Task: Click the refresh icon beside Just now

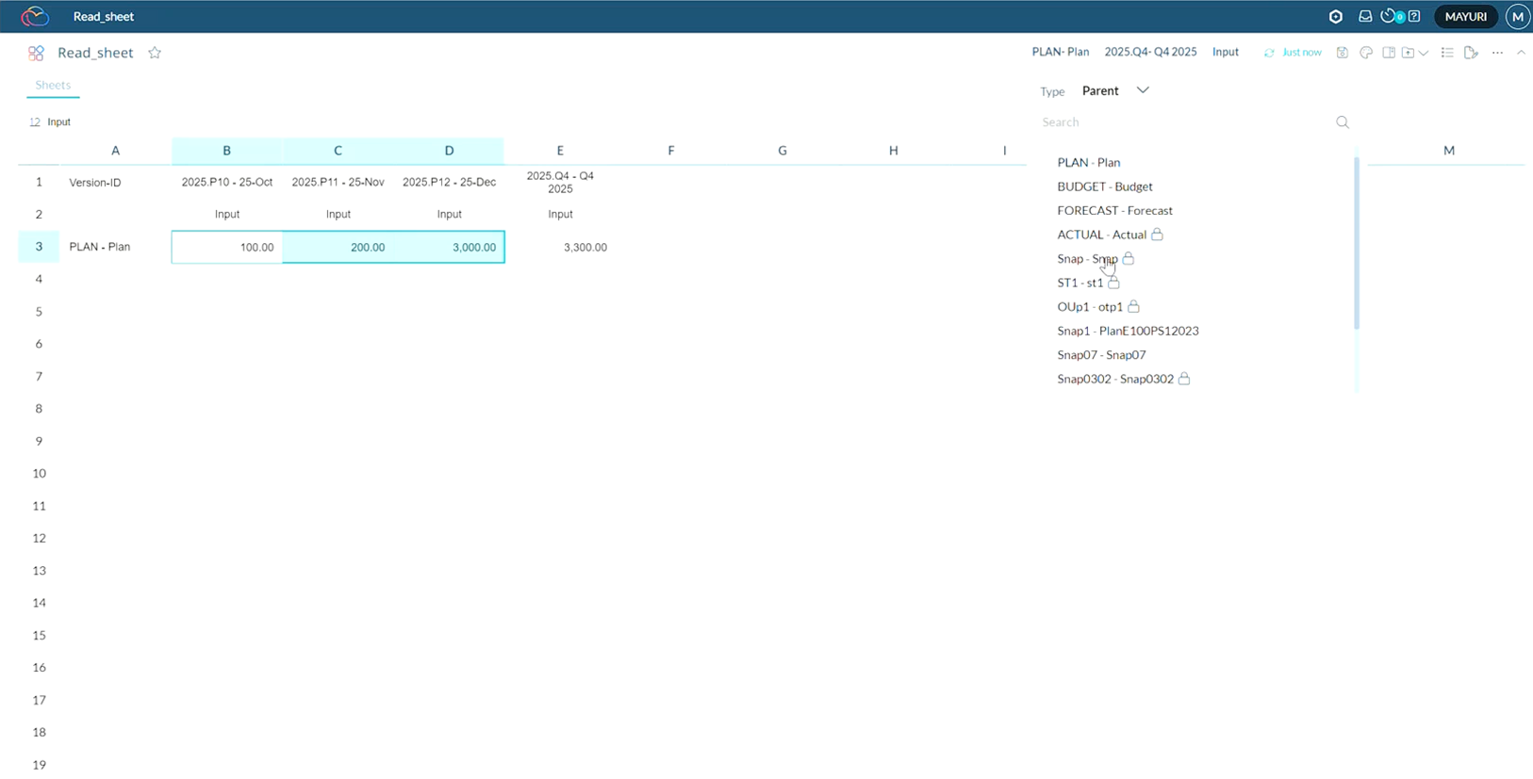Action: (x=1269, y=53)
